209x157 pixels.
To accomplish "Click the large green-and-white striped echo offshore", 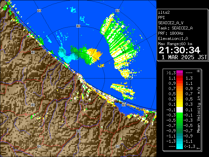I will point(121,44).
